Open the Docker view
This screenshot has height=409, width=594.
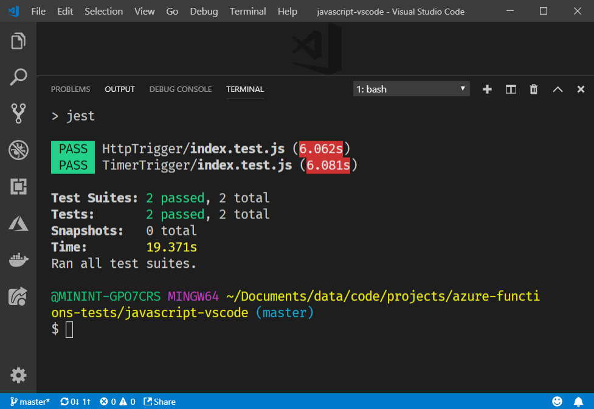18,260
